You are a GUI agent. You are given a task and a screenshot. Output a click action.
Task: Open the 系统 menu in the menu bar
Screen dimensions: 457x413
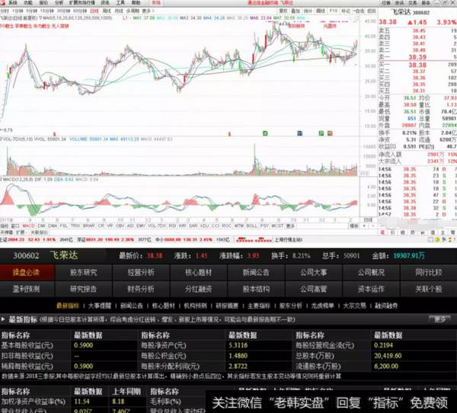pyautogui.click(x=7, y=4)
